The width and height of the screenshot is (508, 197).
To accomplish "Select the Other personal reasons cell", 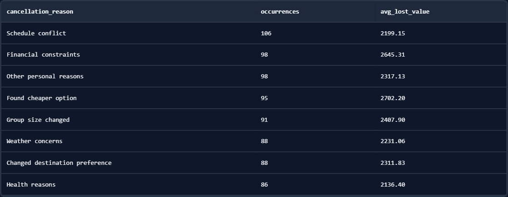I will pos(45,77).
